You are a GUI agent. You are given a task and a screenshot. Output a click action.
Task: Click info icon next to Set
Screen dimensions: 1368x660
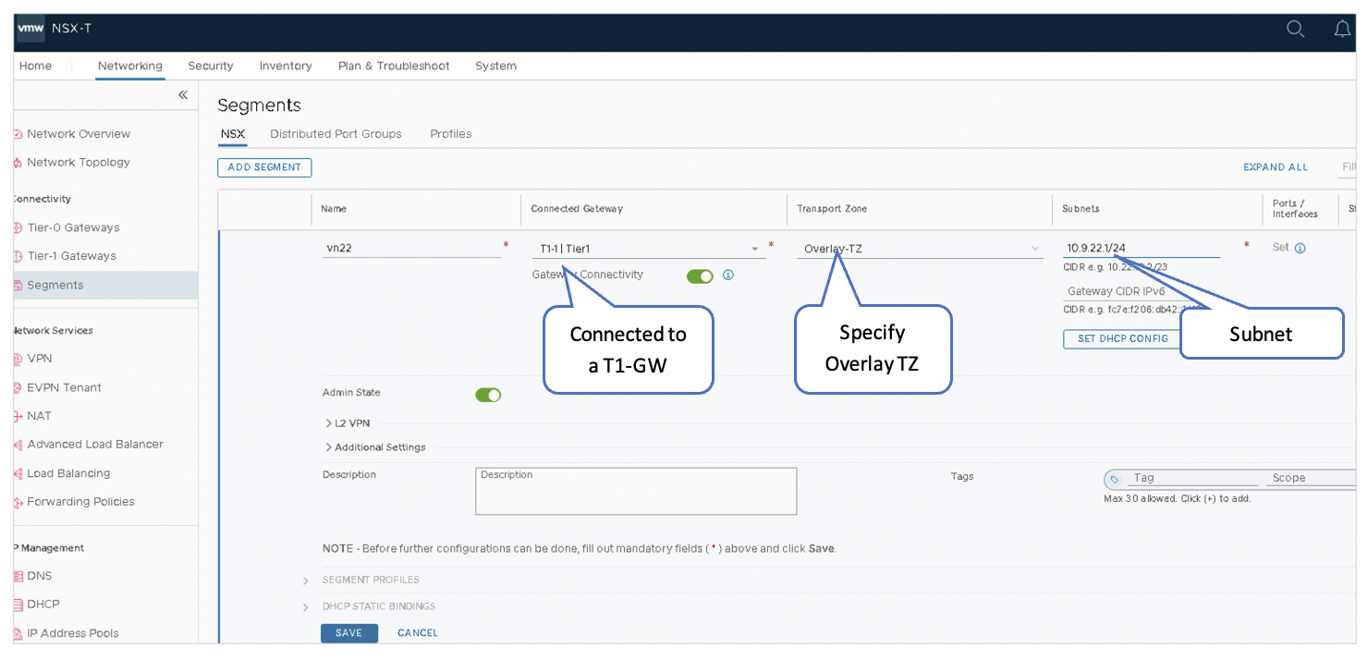[1301, 249]
